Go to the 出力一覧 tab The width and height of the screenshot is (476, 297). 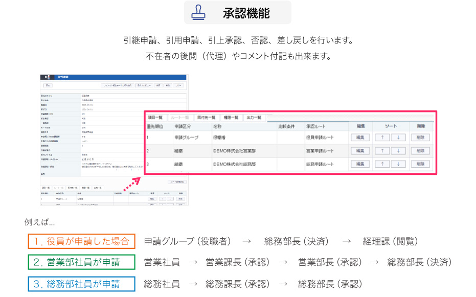pos(254,117)
